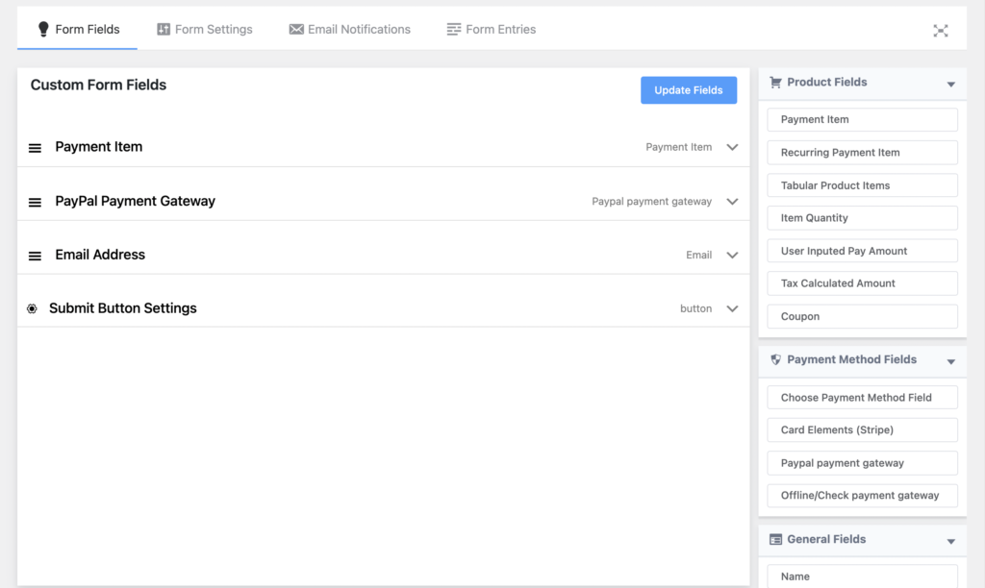The width and height of the screenshot is (985, 588).
Task: Expand the PayPal Payment Gateway field settings
Action: (x=732, y=201)
